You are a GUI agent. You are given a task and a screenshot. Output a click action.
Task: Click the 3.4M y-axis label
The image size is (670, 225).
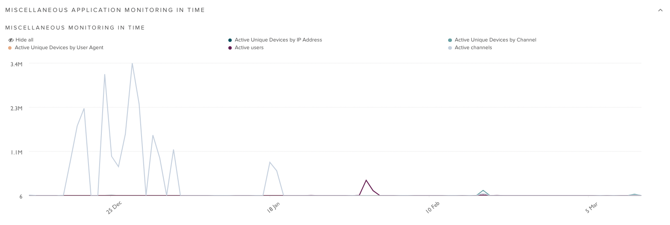(x=16, y=64)
